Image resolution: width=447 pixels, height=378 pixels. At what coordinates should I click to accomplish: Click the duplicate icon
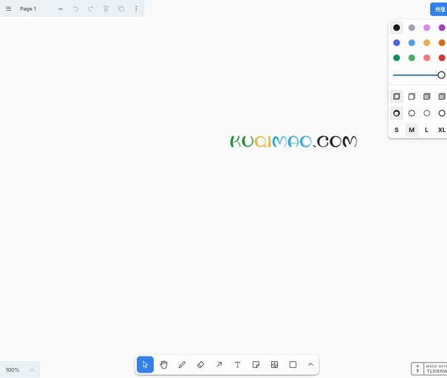pyautogui.click(x=121, y=9)
